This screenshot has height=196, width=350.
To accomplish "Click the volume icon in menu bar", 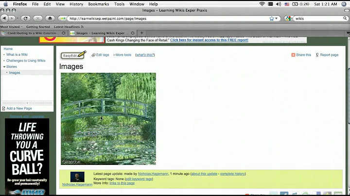I will (x=279, y=4).
